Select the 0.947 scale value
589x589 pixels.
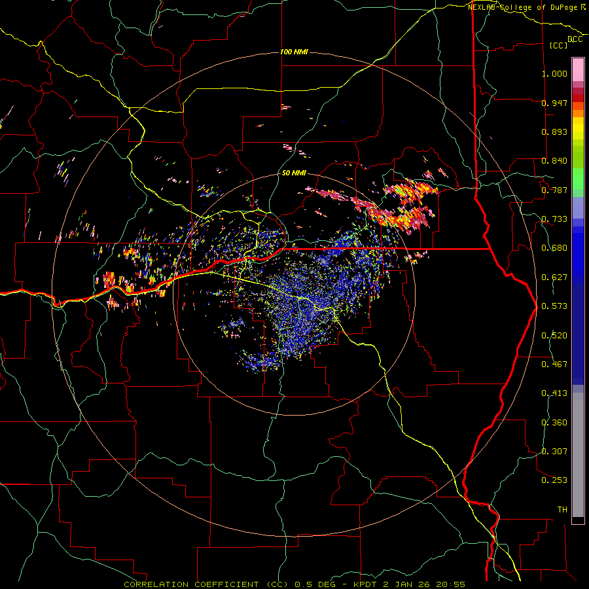[x=554, y=103]
